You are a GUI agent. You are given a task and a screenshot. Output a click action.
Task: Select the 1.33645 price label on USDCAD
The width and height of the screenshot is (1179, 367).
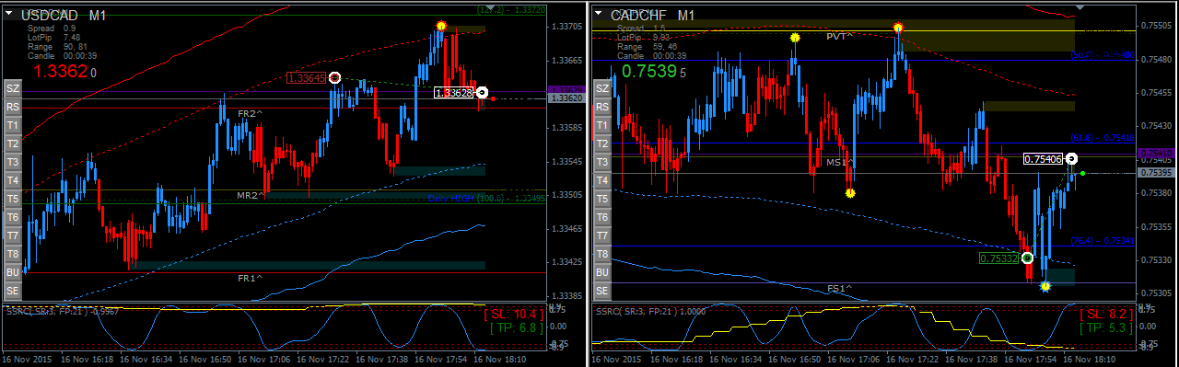(307, 78)
